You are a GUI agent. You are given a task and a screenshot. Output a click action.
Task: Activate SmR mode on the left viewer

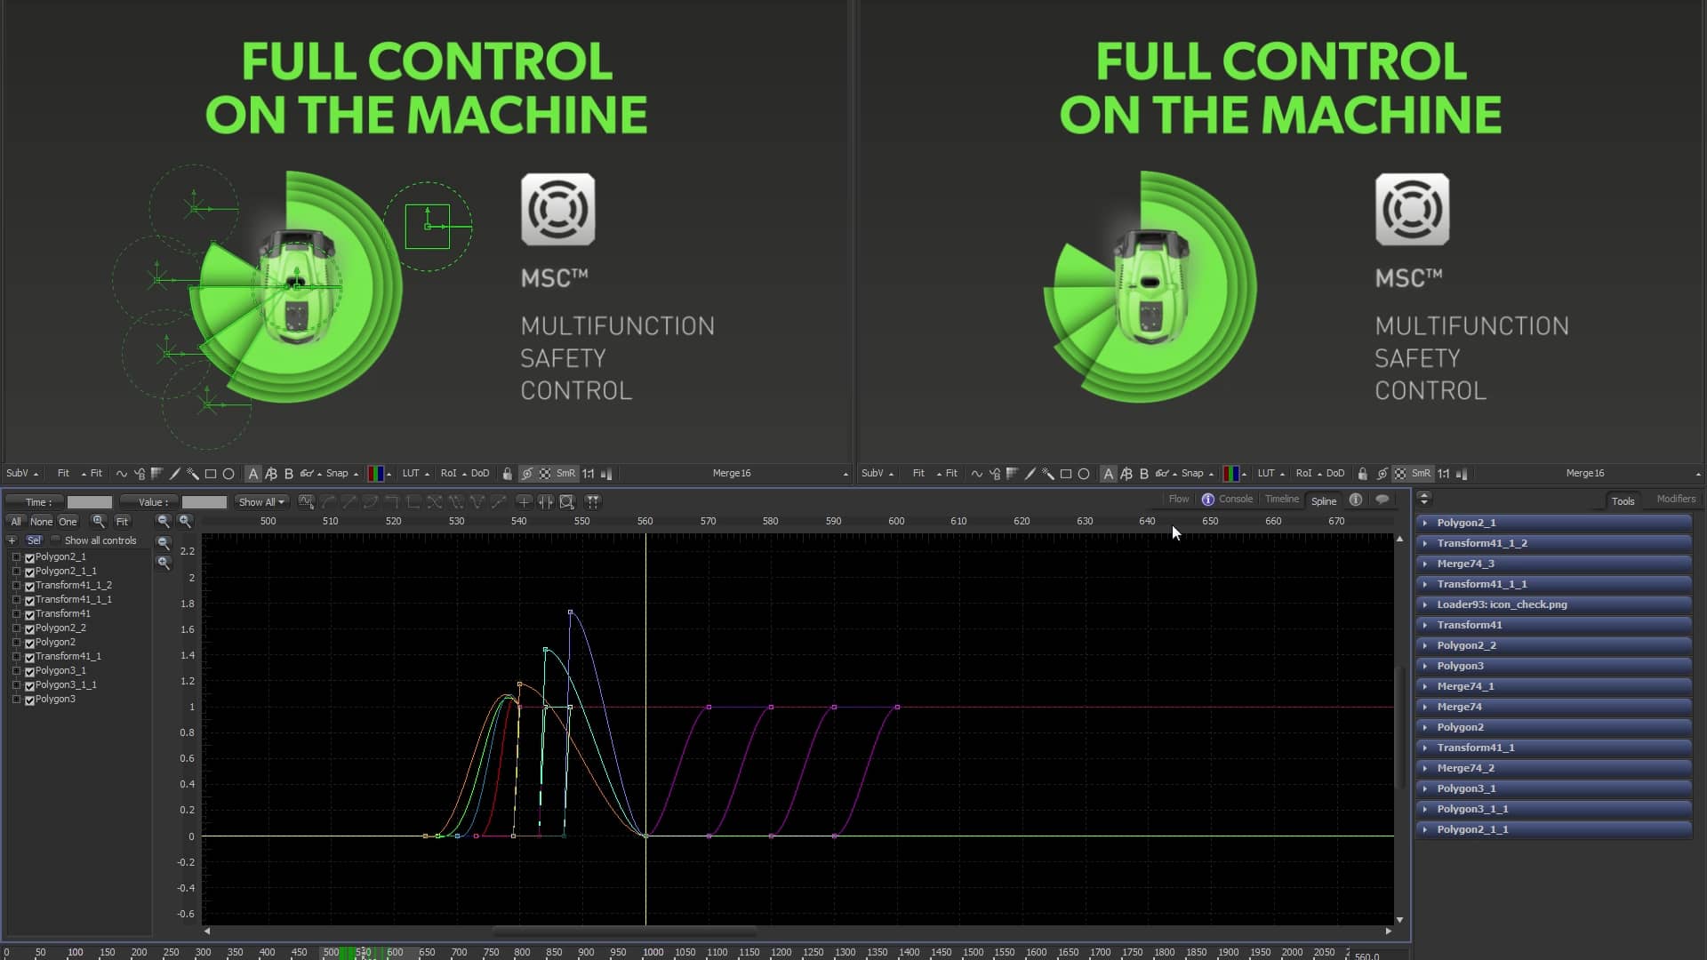point(566,474)
